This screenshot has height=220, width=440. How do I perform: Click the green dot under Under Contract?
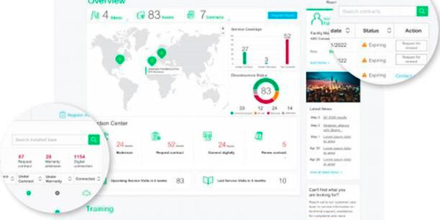coord(29,193)
